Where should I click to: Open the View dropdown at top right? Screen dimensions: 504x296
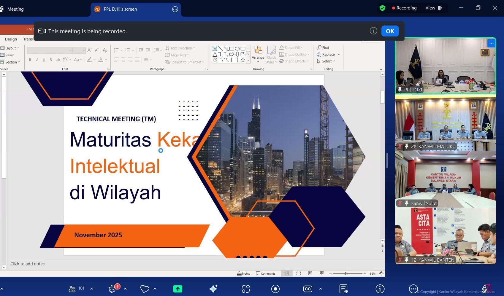(x=434, y=8)
